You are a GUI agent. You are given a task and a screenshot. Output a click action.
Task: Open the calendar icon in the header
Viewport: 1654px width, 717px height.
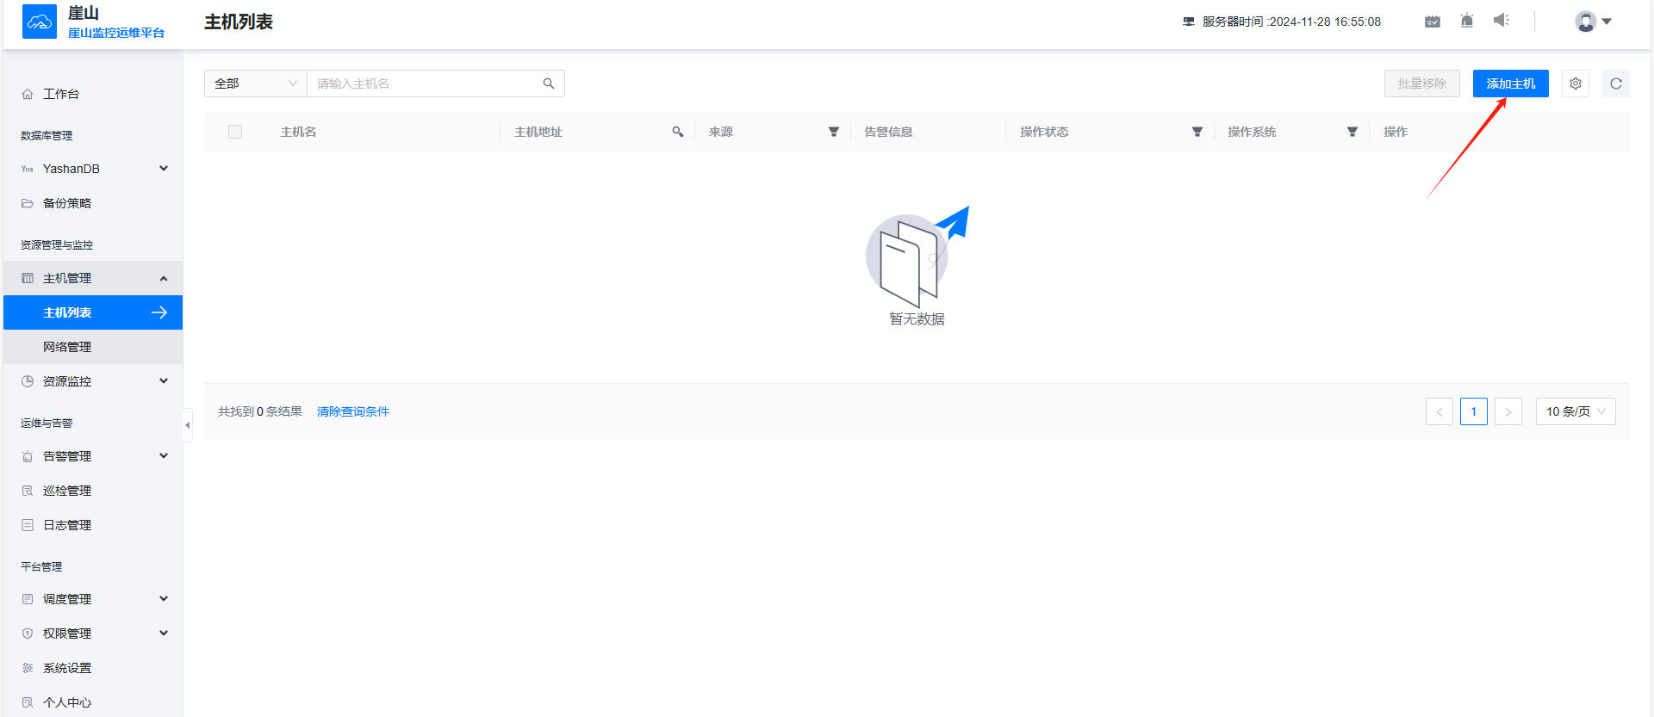tap(1433, 22)
